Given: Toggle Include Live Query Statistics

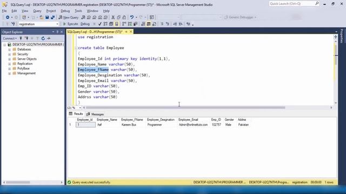Looking at the screenshot, I should (130, 24).
